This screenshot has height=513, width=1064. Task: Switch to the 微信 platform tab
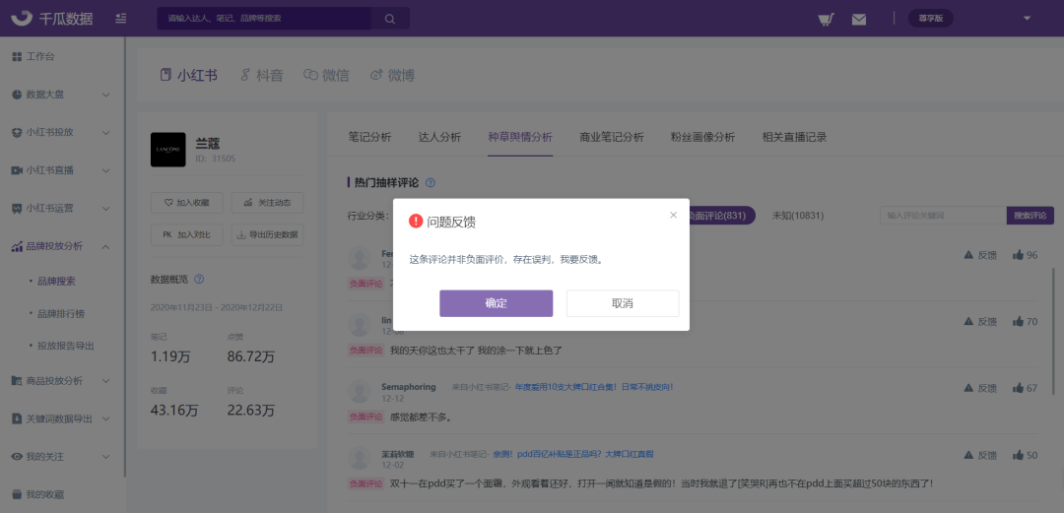click(x=326, y=75)
